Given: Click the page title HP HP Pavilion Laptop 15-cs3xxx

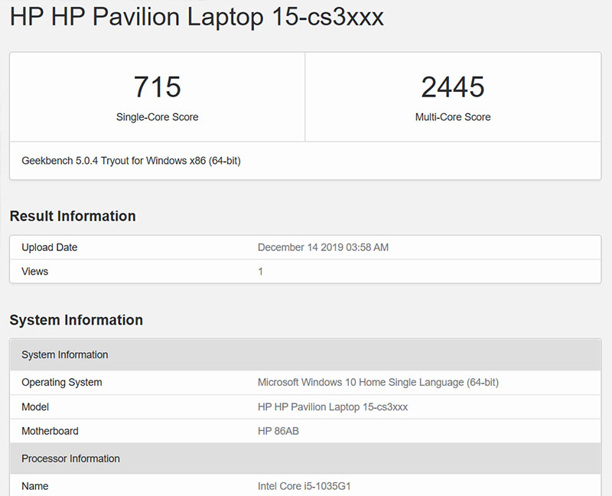Looking at the screenshot, I should (197, 17).
